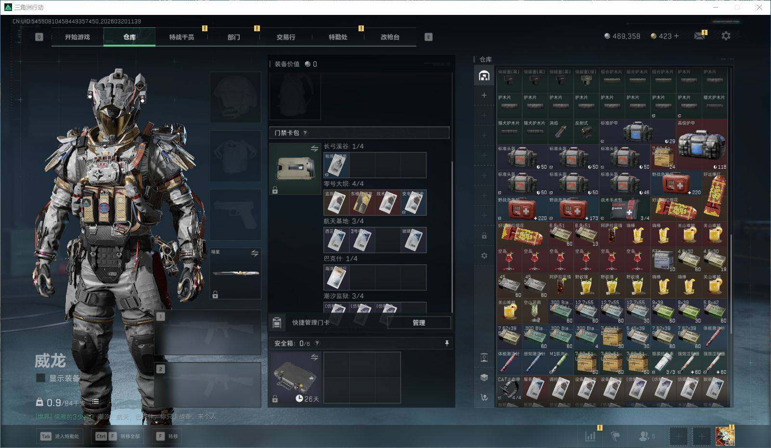The image size is (771, 448).
Task: Click the 安全箱 help question mark
Action: 317,343
